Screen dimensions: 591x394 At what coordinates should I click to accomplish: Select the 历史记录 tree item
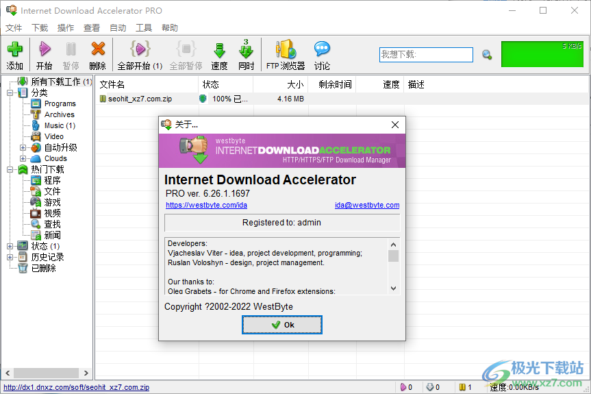[x=47, y=257]
